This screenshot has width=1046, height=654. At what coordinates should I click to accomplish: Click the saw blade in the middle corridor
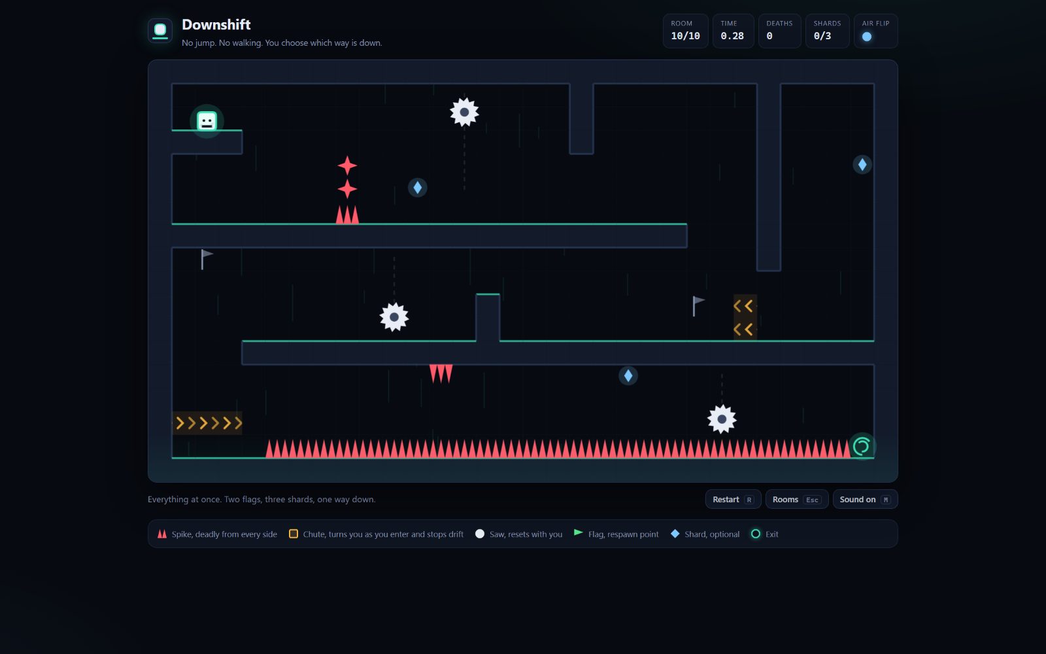[x=394, y=317]
